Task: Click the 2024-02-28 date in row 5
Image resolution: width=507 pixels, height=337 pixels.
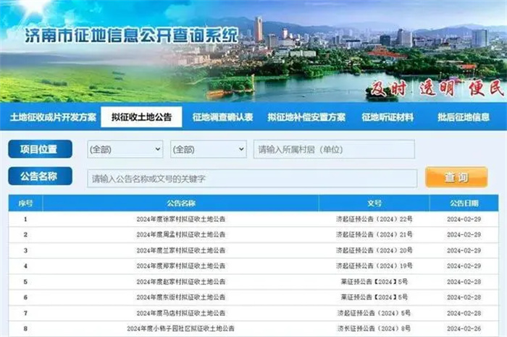Action: pos(464,282)
